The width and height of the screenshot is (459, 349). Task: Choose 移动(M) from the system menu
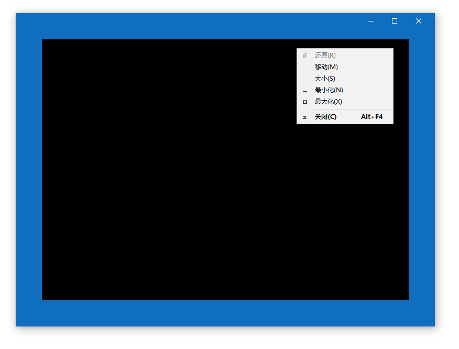pyautogui.click(x=345, y=67)
